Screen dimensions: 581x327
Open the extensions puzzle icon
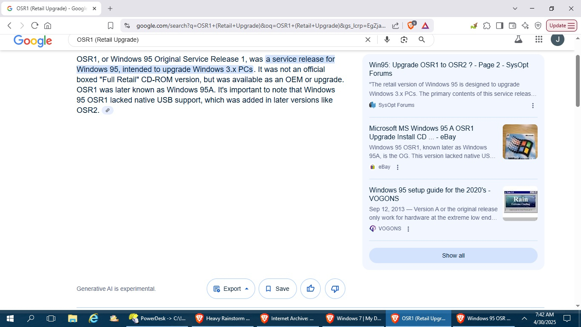click(487, 26)
